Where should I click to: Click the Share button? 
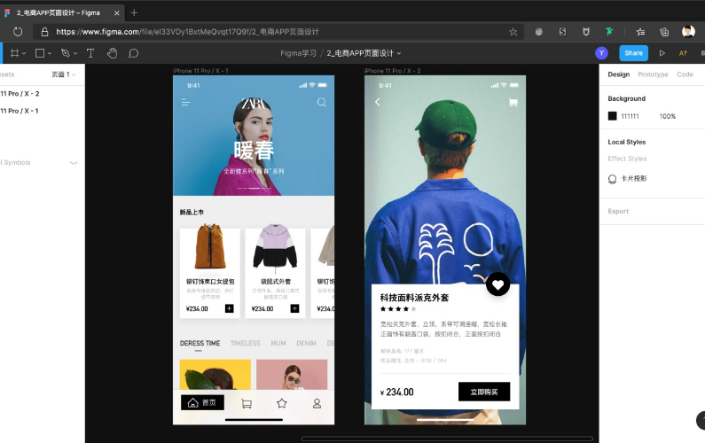click(x=633, y=53)
